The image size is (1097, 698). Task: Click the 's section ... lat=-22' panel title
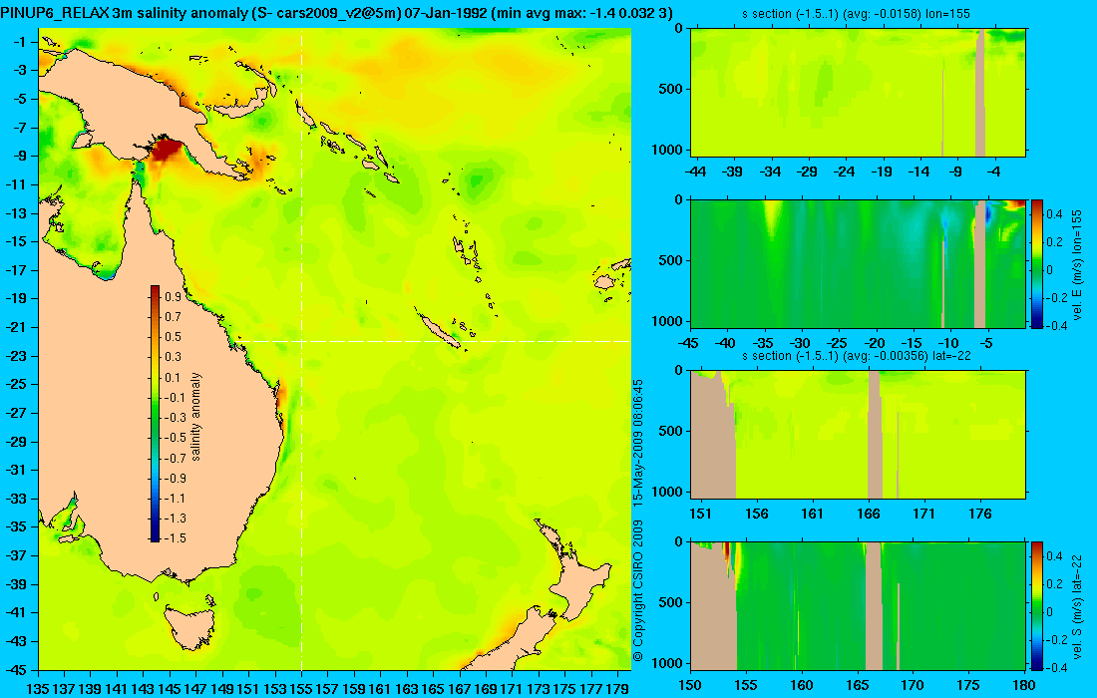point(857,355)
